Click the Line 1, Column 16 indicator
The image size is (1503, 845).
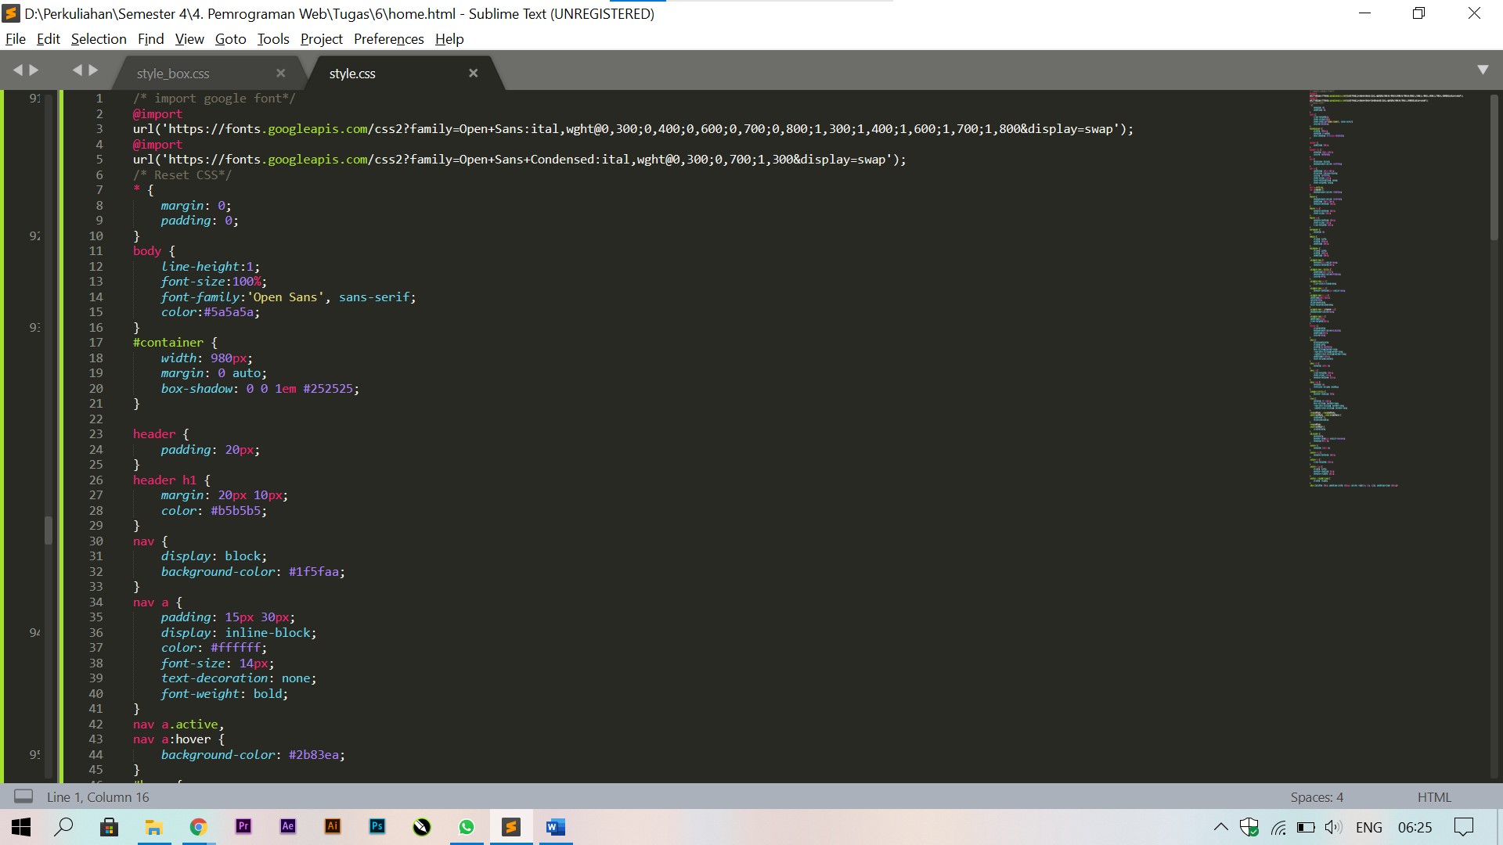(x=98, y=796)
